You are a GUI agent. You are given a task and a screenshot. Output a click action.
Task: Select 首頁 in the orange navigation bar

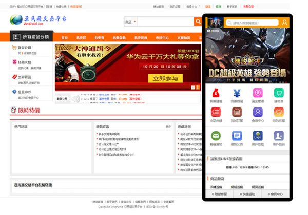64,38
